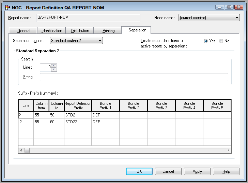Select the STD21 report definition prefix cell

(x=78, y=115)
